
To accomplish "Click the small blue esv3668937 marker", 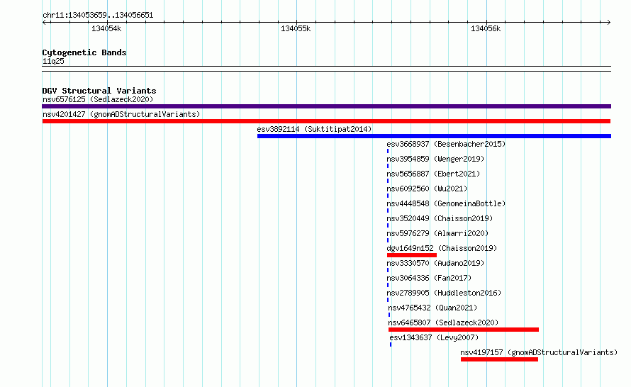I will [x=388, y=151].
